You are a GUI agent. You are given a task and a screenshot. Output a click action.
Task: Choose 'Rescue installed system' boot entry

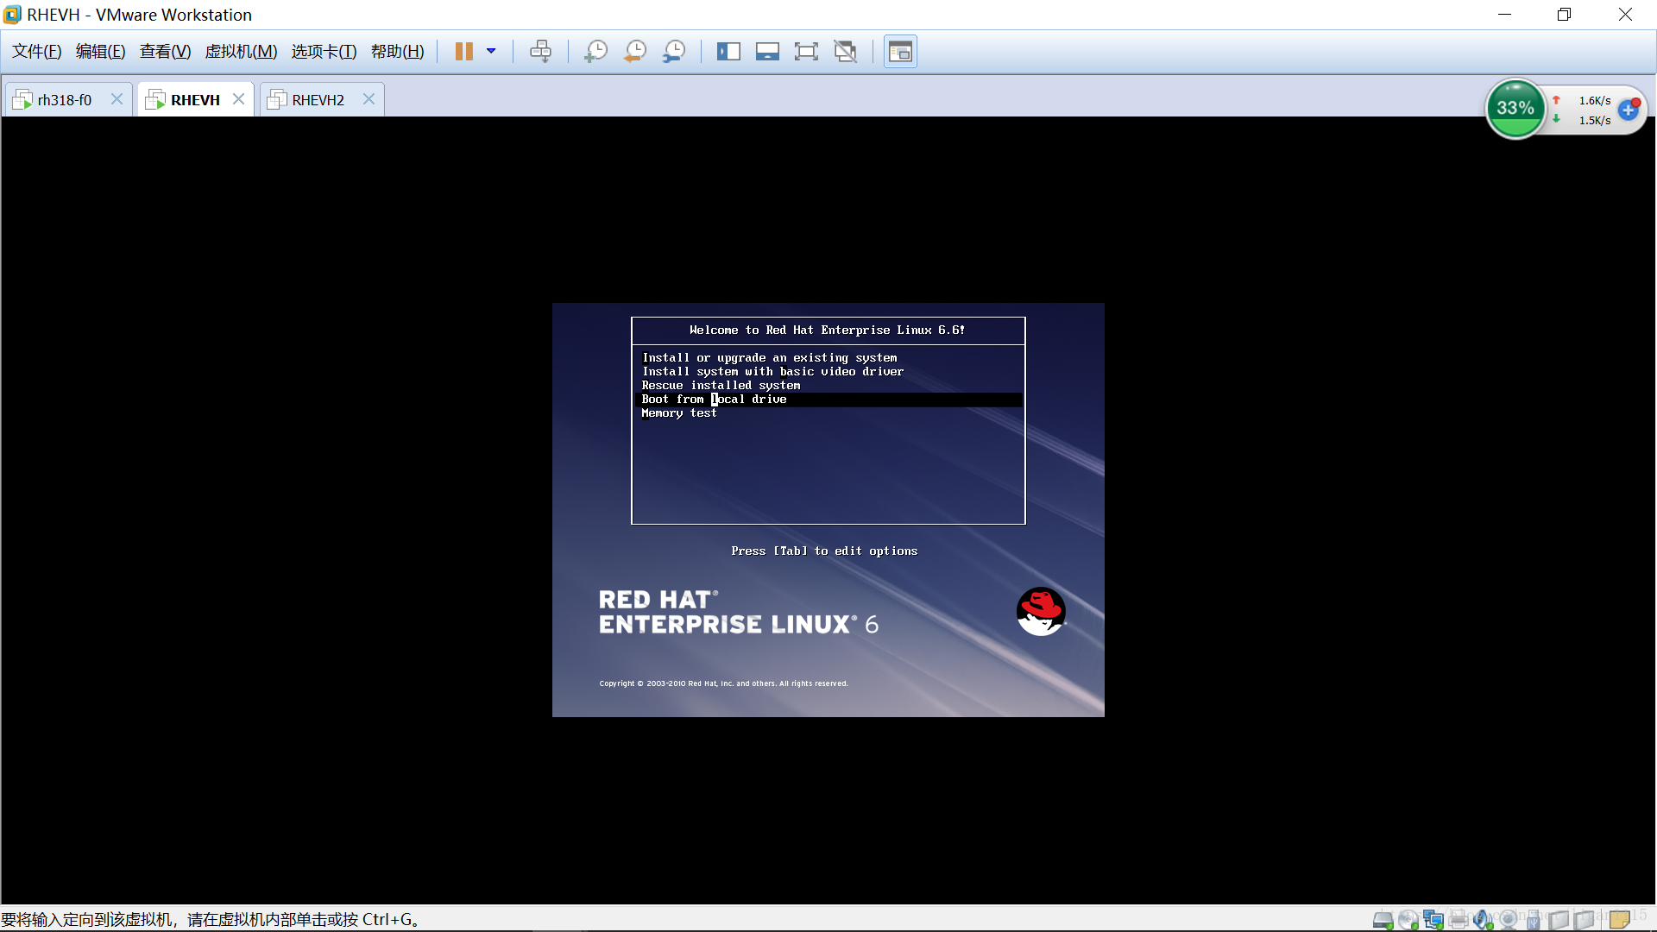coord(721,385)
